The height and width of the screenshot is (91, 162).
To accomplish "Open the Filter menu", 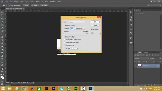I will pos(38,2).
